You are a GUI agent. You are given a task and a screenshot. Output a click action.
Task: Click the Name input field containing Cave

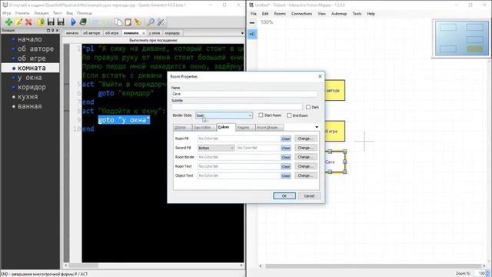pos(244,94)
